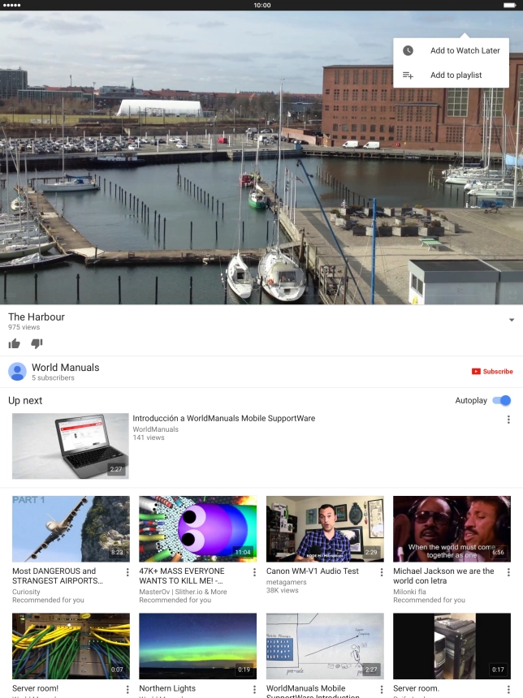Open the Server room! video title
This screenshot has width=523, height=698.
tap(35, 688)
